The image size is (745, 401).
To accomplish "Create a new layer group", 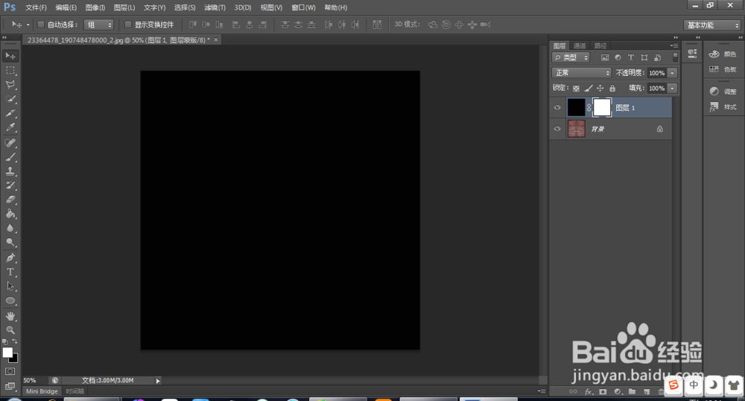I will 632,391.
